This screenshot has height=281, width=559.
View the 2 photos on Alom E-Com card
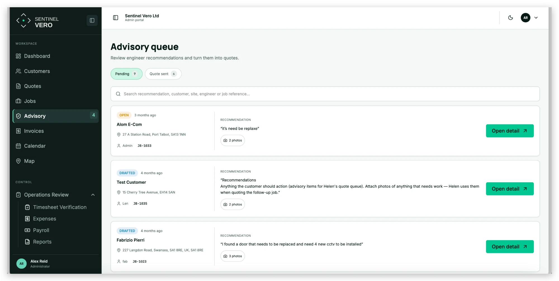point(233,140)
